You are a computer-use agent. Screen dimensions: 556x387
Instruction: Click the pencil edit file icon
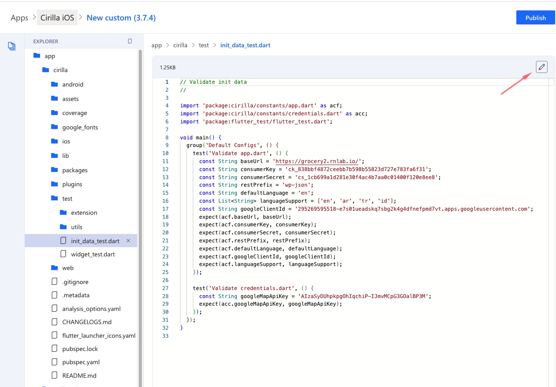click(542, 67)
